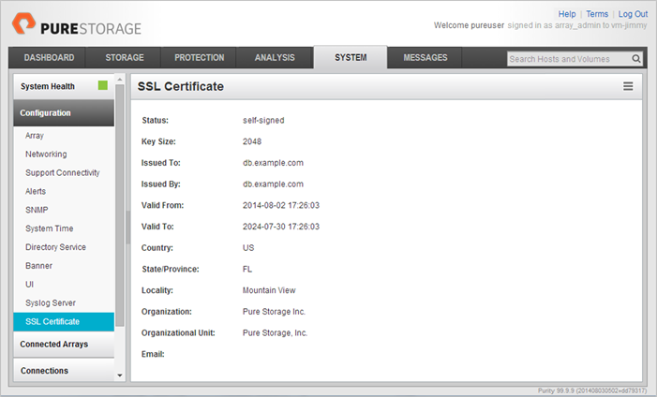
Task: Open the Storage tab
Action: coord(125,58)
